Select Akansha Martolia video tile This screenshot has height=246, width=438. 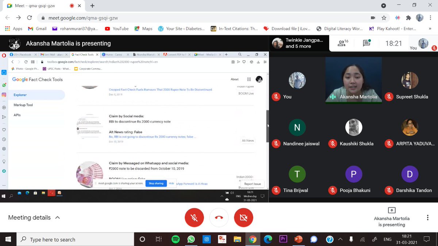click(x=354, y=80)
